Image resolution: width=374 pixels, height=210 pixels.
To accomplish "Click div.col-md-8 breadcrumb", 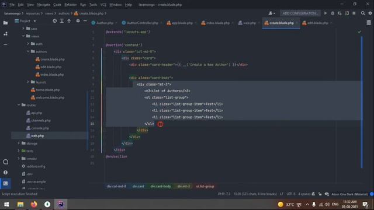I will tap(116, 186).
